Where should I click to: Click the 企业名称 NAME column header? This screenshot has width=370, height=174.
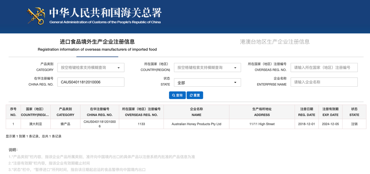click(196, 112)
